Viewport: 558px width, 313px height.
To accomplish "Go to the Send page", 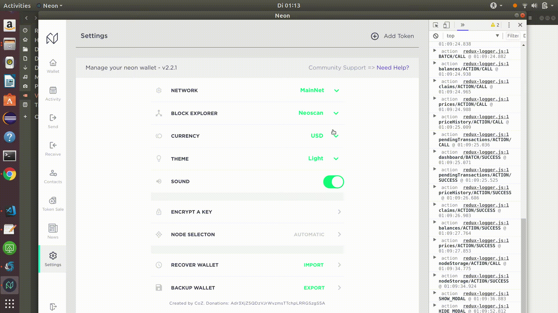I will 53,121.
